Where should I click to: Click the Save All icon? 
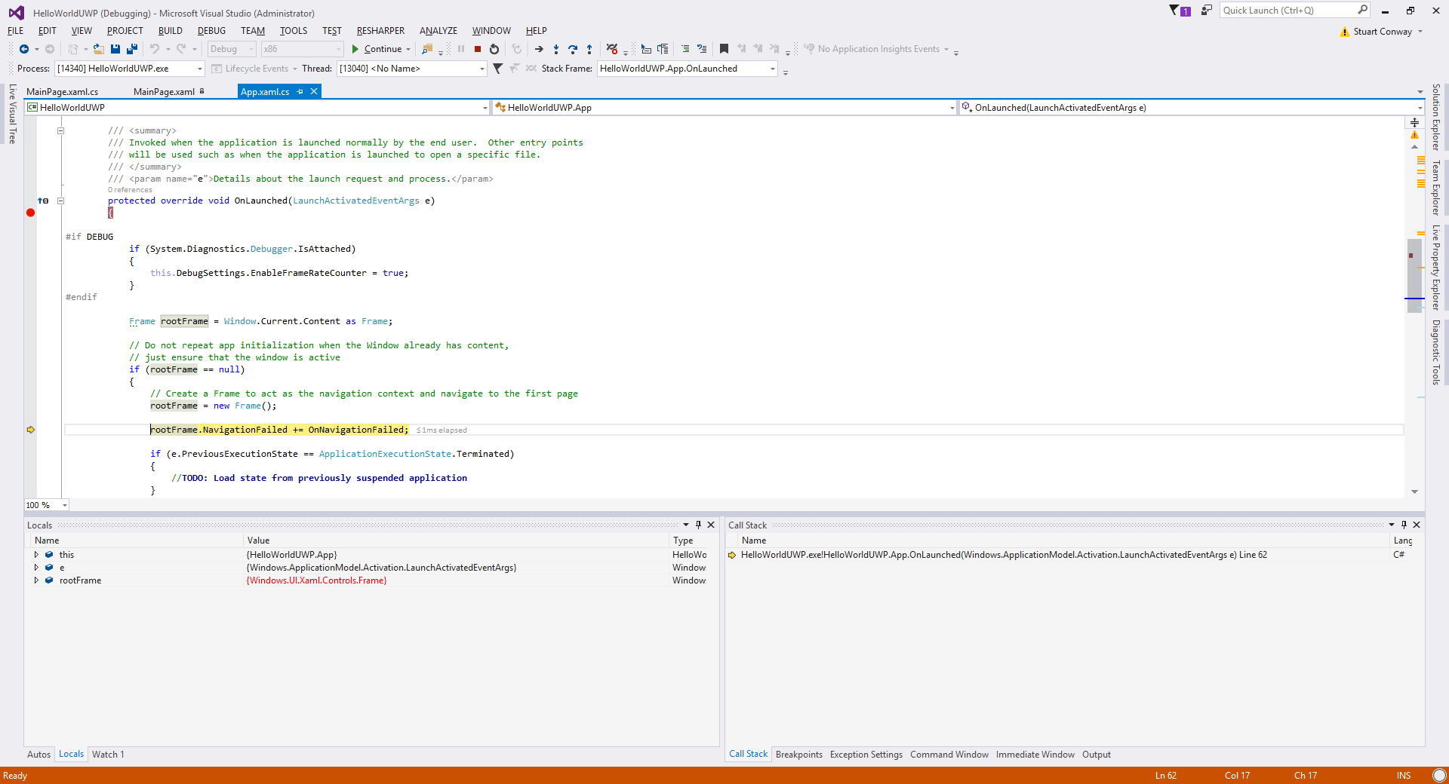pos(132,49)
